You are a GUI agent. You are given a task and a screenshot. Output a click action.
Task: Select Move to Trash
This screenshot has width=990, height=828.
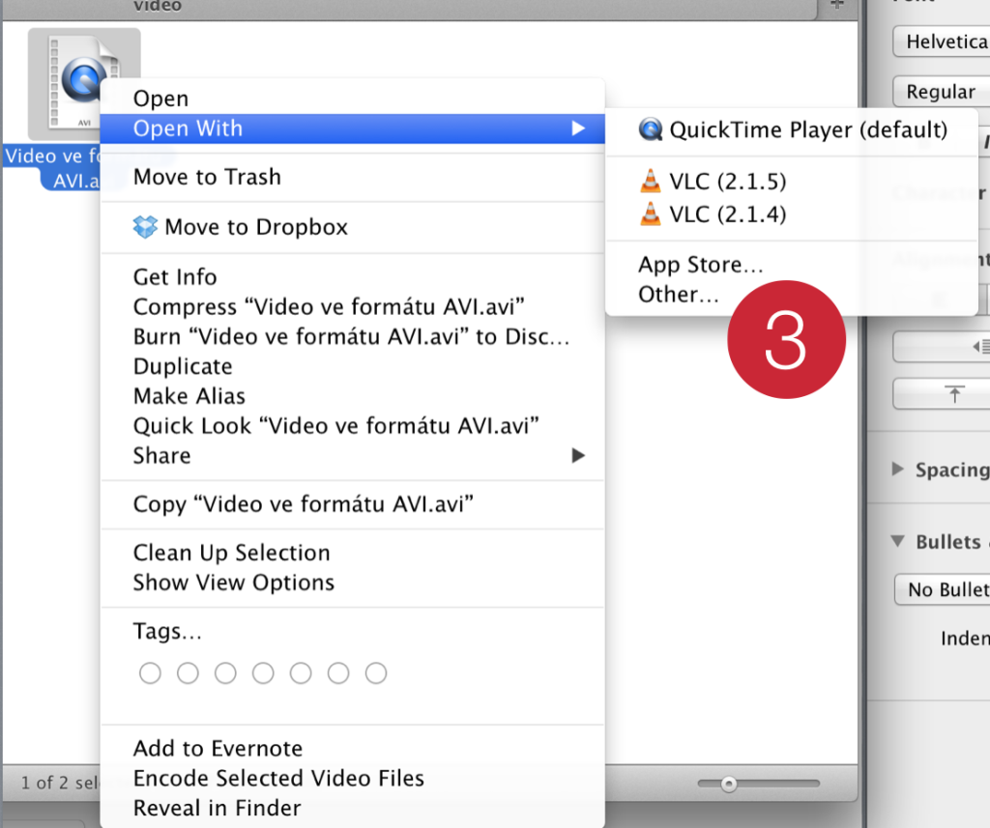pos(352,177)
